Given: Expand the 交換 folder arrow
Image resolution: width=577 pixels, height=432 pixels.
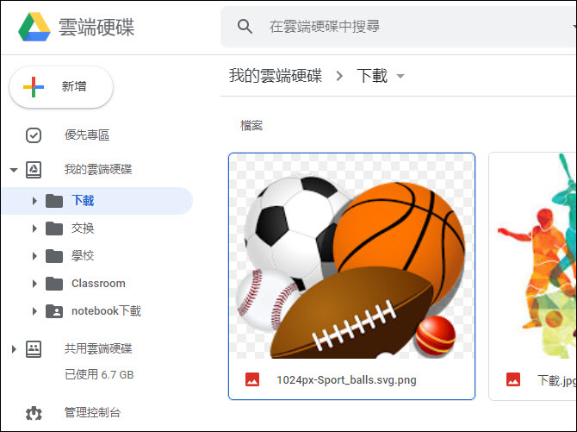Looking at the screenshot, I should (x=34, y=229).
